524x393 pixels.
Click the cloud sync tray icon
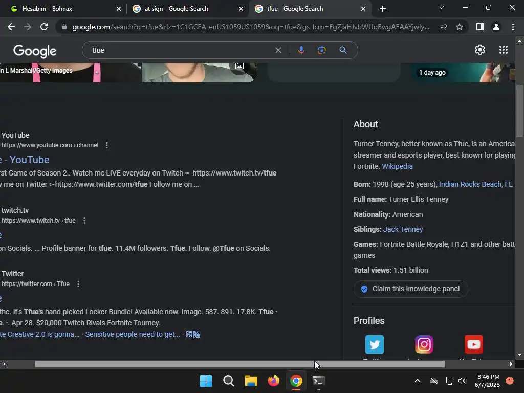click(x=434, y=381)
